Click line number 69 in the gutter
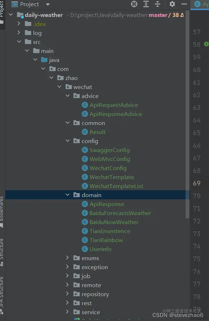The width and height of the screenshot is (209, 321). (x=197, y=183)
